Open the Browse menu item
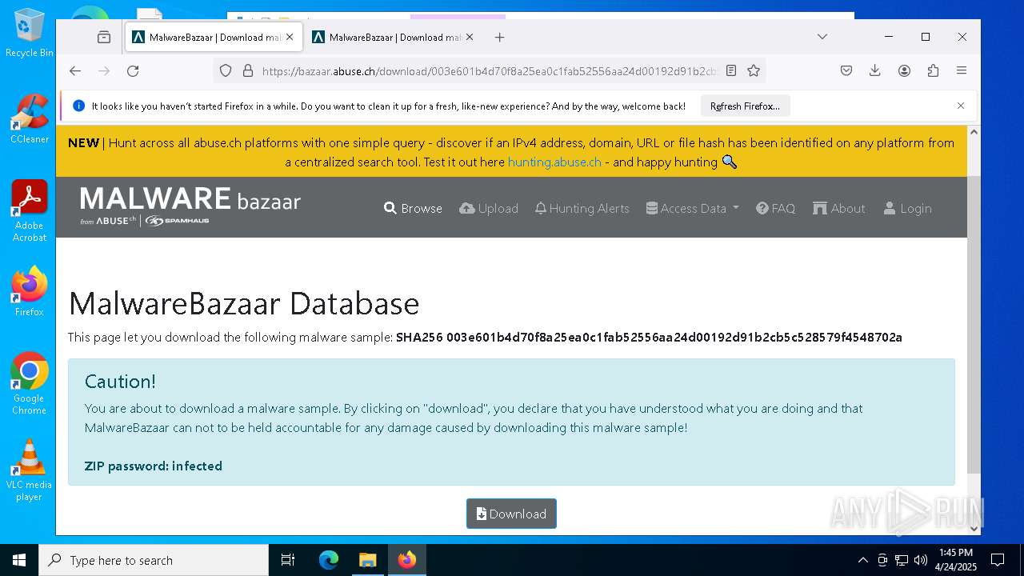This screenshot has height=576, width=1024. click(x=413, y=208)
